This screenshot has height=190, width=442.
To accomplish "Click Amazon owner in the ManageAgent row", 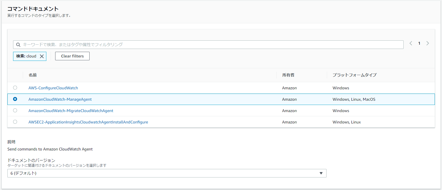I will tap(289, 99).
